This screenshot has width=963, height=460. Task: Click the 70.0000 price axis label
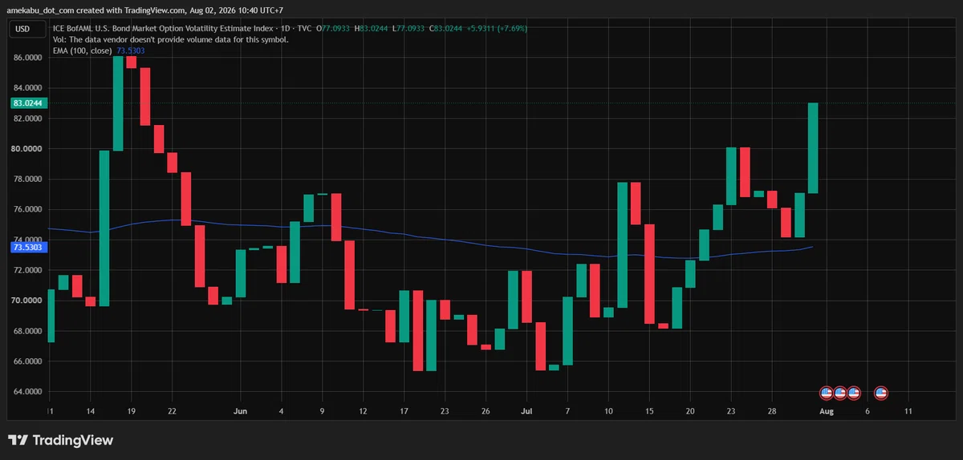pos(28,301)
